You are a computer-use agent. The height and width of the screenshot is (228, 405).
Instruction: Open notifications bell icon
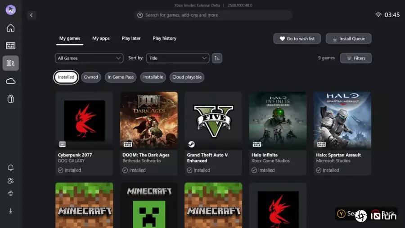pos(10,168)
